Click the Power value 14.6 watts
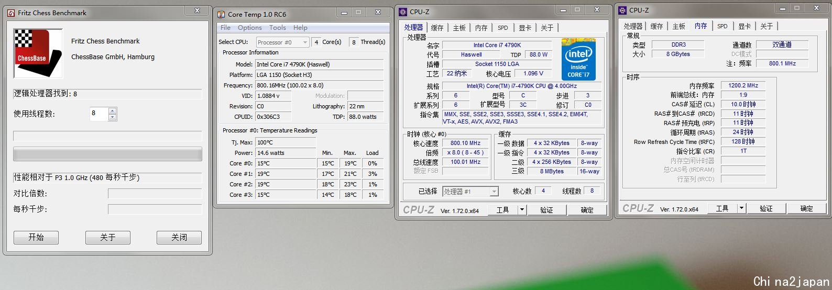This screenshot has height=290, width=832. (x=286, y=153)
